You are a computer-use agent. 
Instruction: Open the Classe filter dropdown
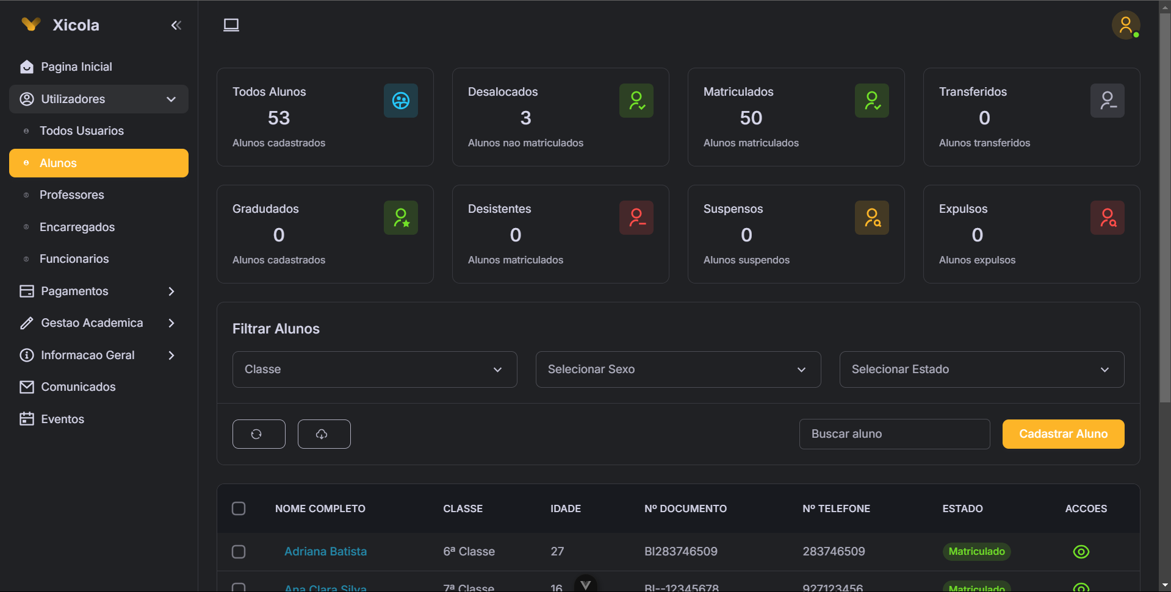pos(374,369)
